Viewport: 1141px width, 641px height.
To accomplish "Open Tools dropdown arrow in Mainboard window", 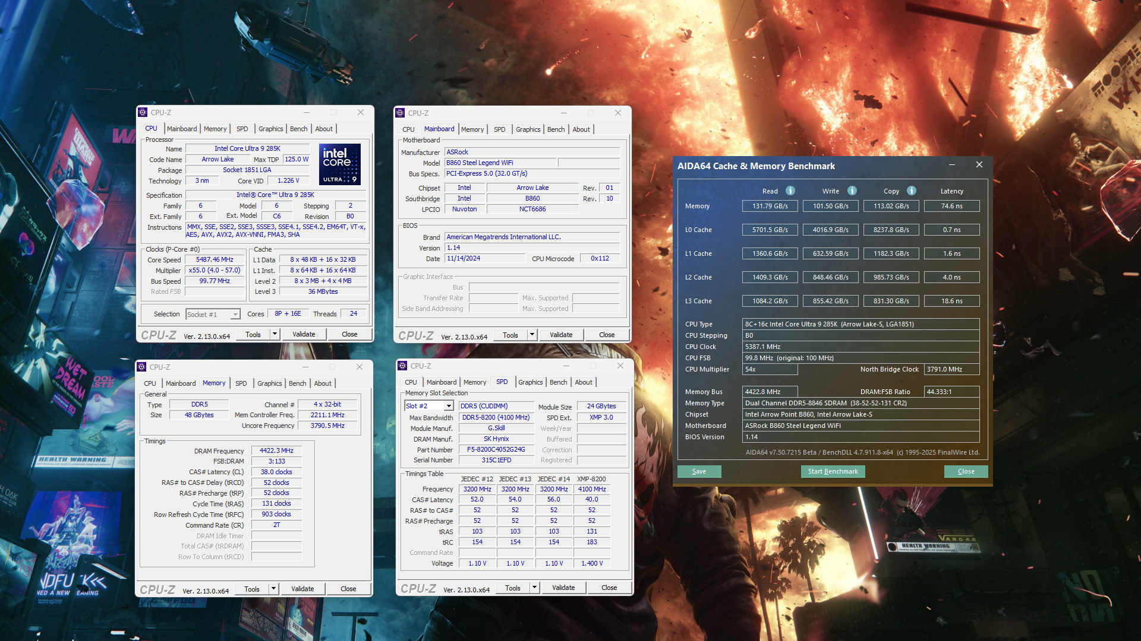I will [x=532, y=335].
